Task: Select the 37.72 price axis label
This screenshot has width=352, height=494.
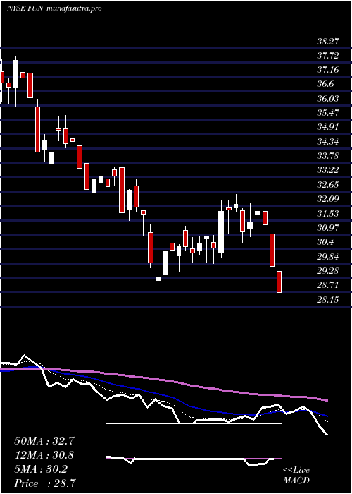Action: click(327, 56)
